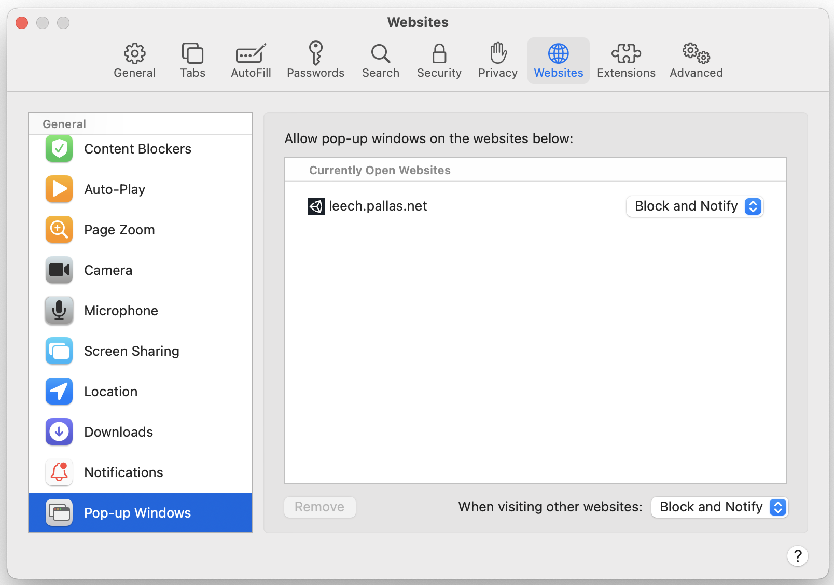This screenshot has height=585, width=834.
Task: Go to the Extensions tab
Action: tap(626, 61)
